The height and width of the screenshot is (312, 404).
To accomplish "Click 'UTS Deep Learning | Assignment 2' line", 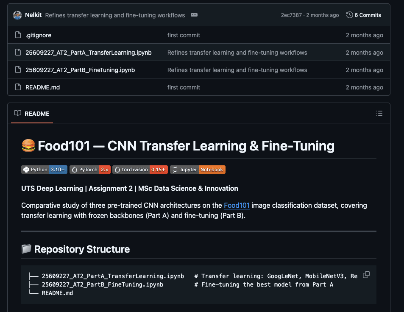I will click(130, 188).
